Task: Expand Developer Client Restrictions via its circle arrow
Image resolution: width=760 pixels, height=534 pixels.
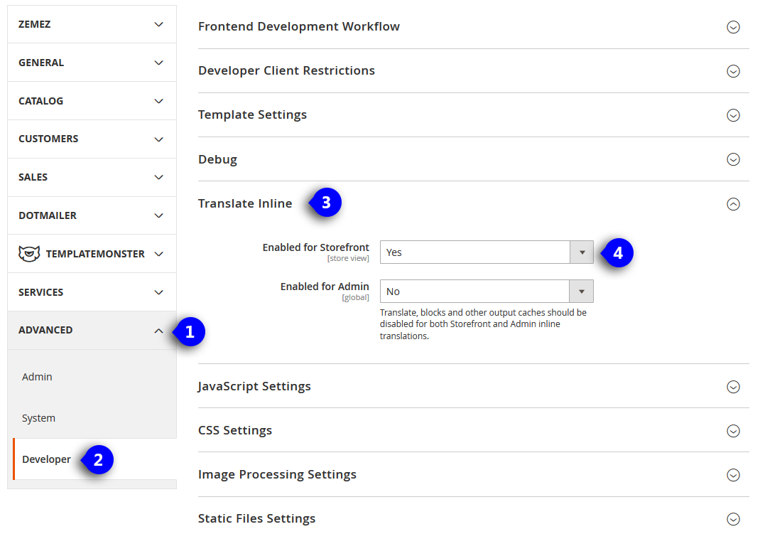Action: click(733, 71)
